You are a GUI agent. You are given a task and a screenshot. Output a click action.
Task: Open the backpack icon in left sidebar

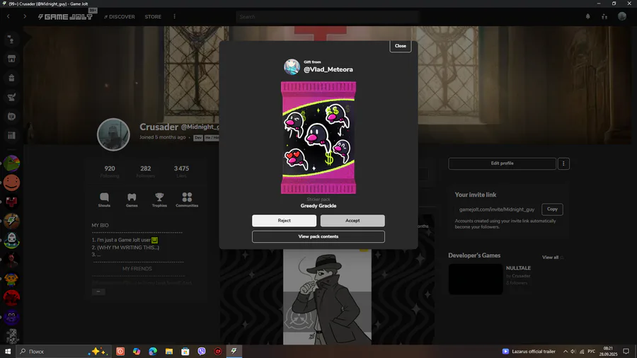coord(11,78)
